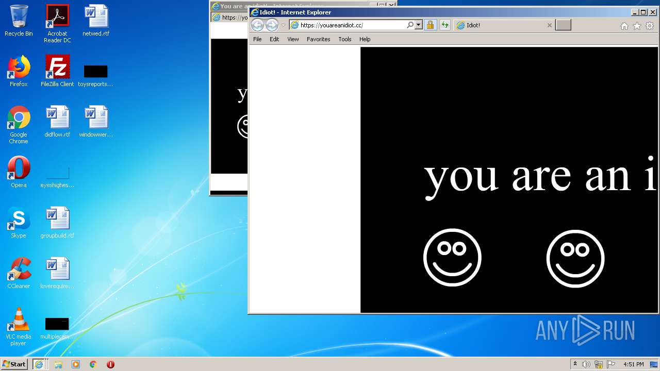Image resolution: width=660 pixels, height=371 pixels.
Task: Click the search magnifier in the address bar
Action: pos(410,25)
